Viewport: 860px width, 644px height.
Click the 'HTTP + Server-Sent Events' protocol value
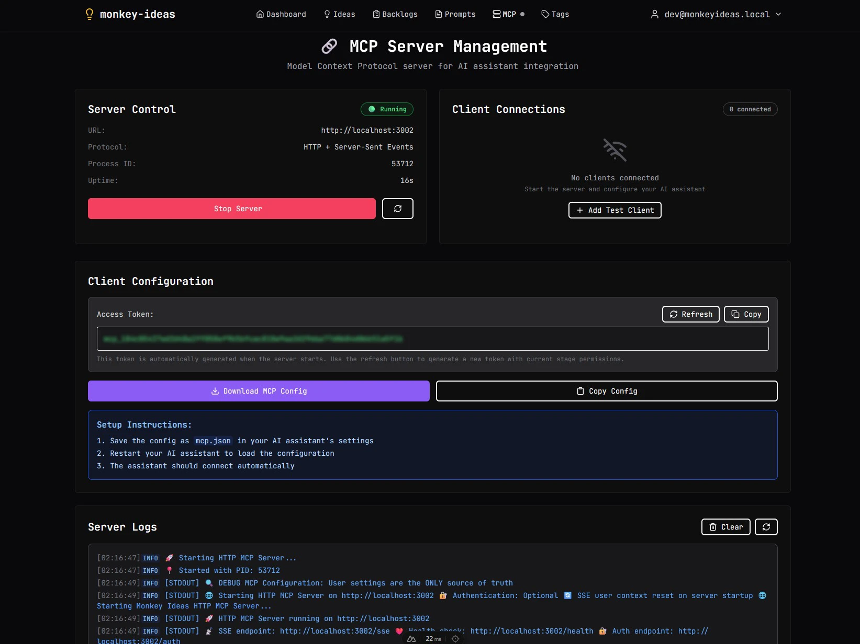pos(359,147)
